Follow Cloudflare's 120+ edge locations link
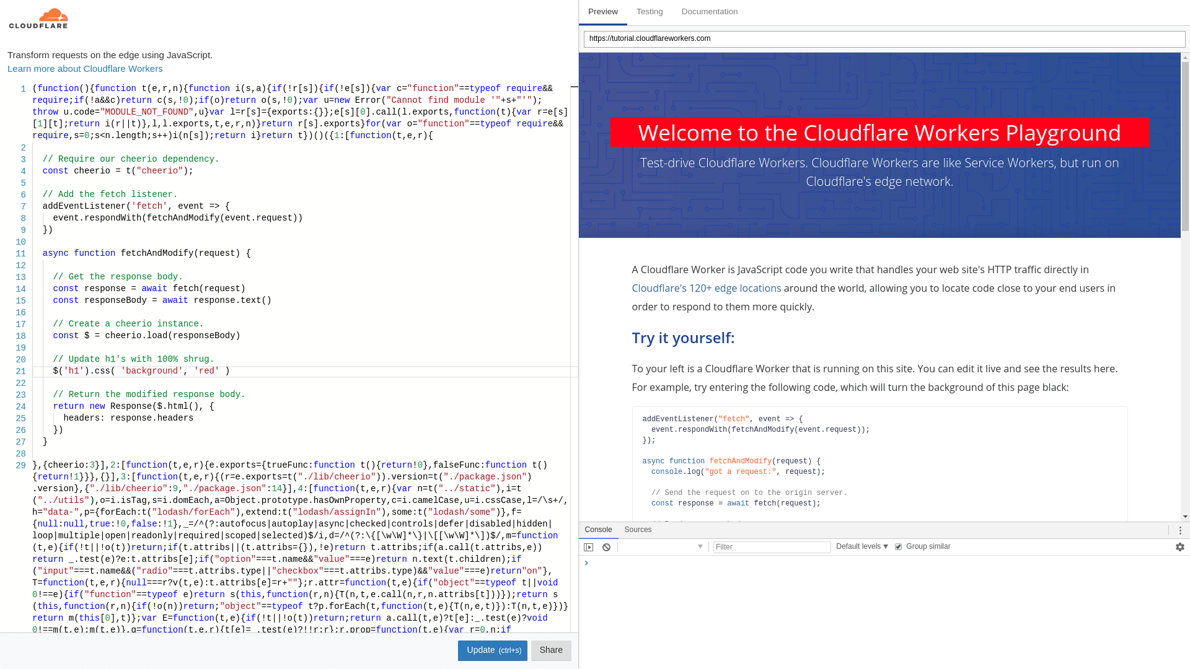 pyautogui.click(x=706, y=288)
